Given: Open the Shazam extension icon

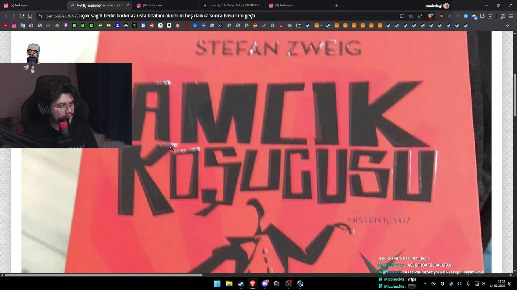Looking at the screenshot, I should click(x=466, y=16).
